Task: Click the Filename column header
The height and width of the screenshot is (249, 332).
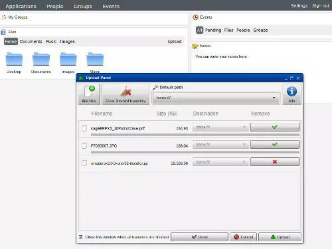Action: click(102, 114)
